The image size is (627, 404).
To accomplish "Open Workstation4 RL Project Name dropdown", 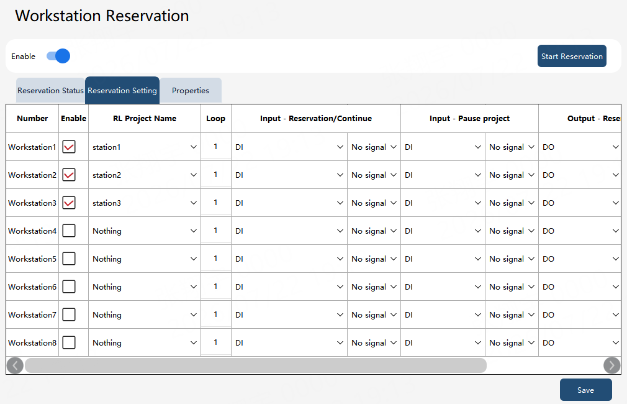I will pyautogui.click(x=145, y=231).
